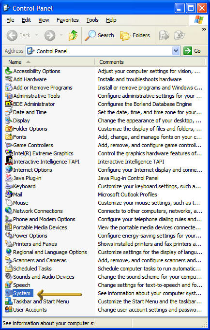The width and height of the screenshot is (210, 330).
Task: Show hidden toolbar buttons chevron
Action: coord(204,29)
